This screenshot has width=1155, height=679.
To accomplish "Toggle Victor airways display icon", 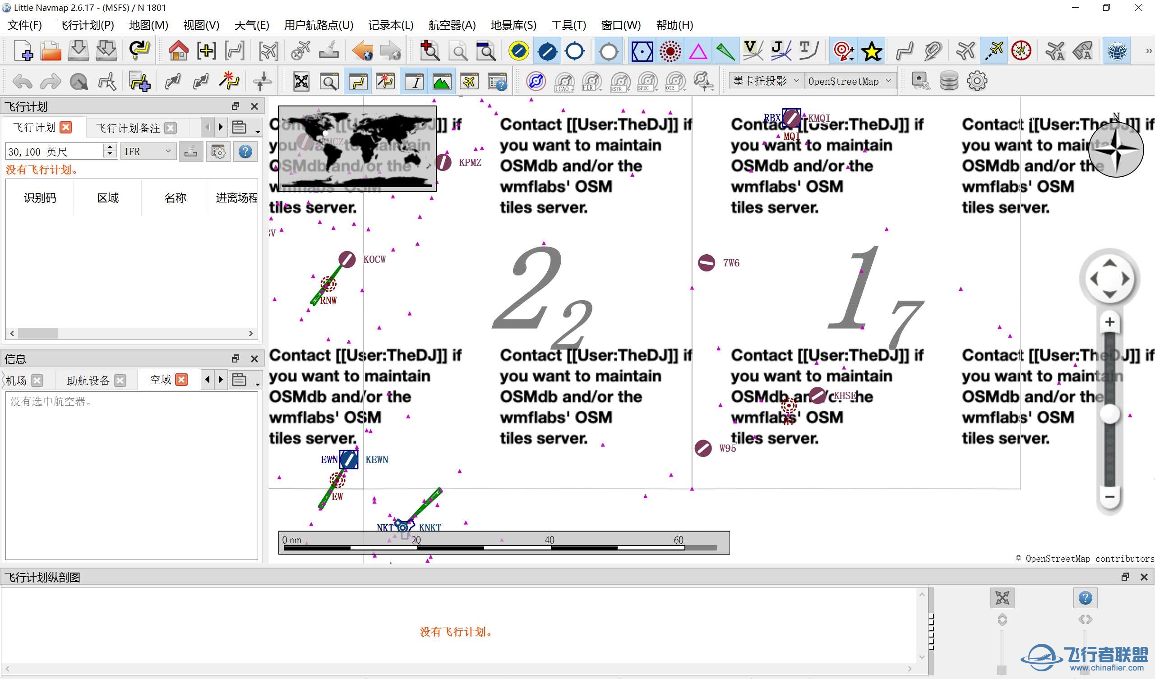I will click(753, 51).
